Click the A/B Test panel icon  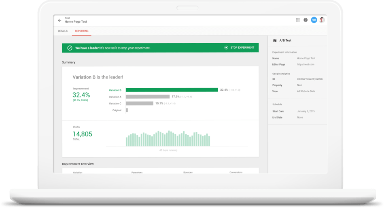[275, 40]
